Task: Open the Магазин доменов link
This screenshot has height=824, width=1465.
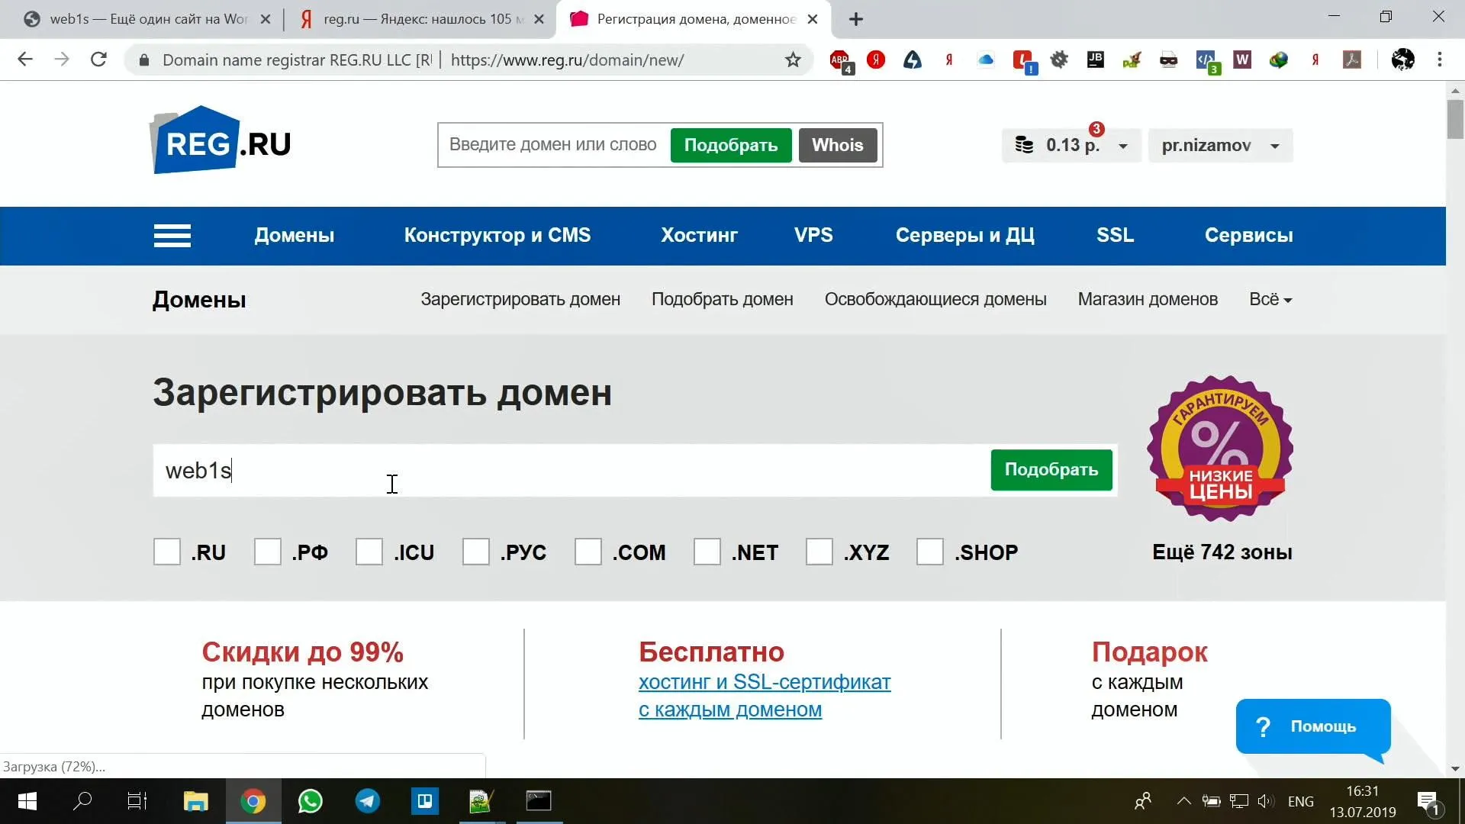Action: pyautogui.click(x=1147, y=299)
